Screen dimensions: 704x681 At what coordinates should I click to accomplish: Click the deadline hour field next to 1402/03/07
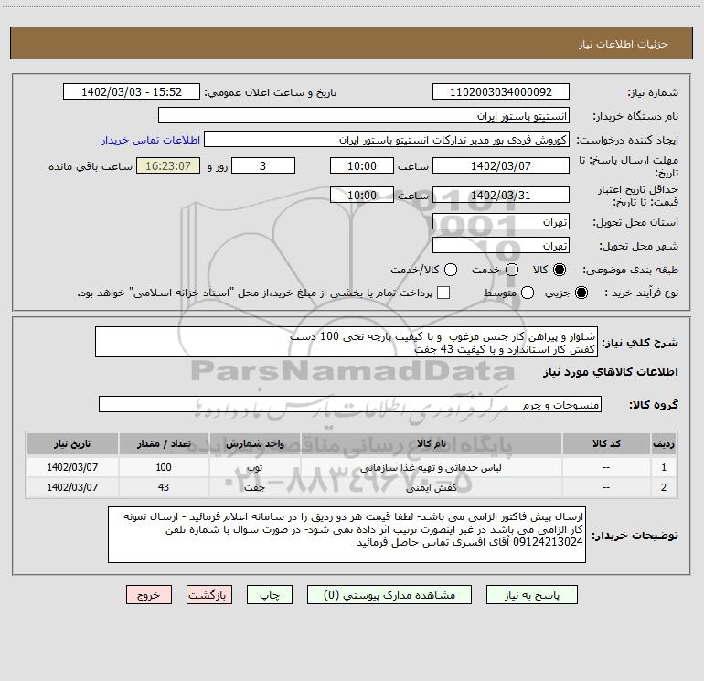tap(362, 165)
